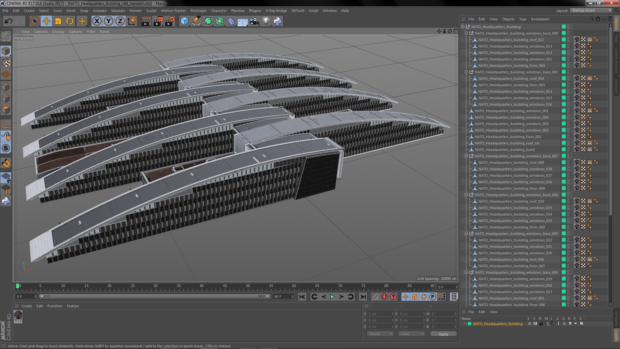Add a light object

click(x=266, y=21)
